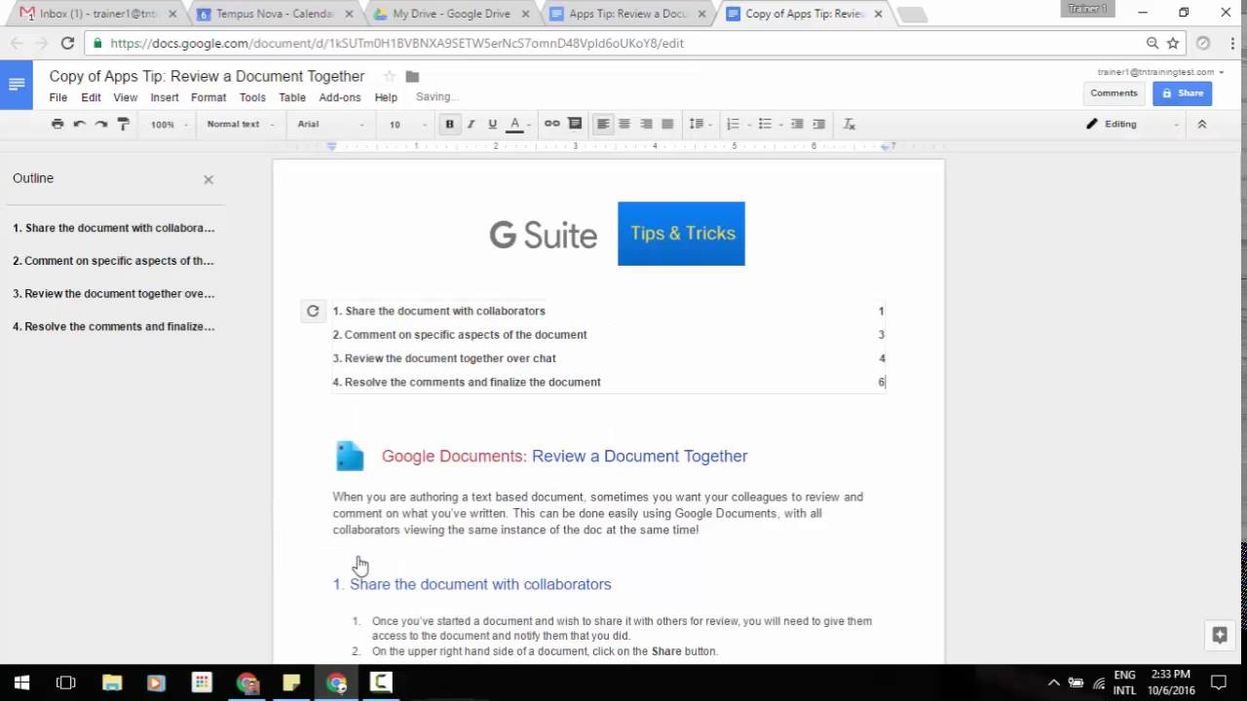Open the text color picker
This screenshot has width=1247, height=701.
click(516, 124)
